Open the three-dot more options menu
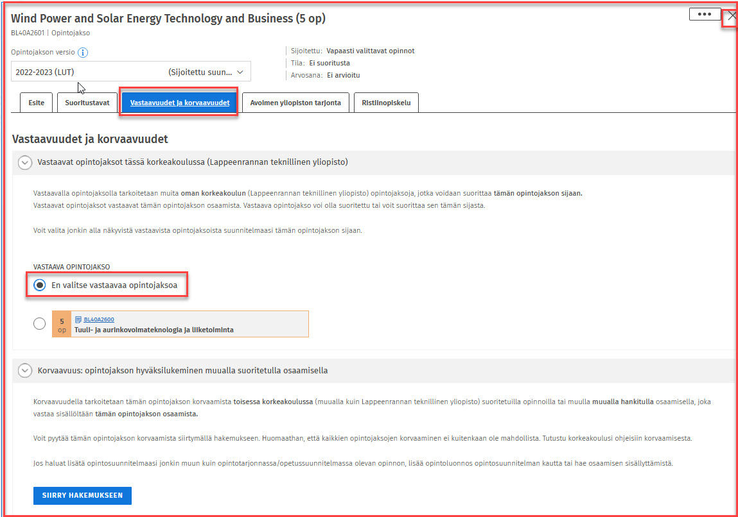The image size is (738, 517). [705, 14]
